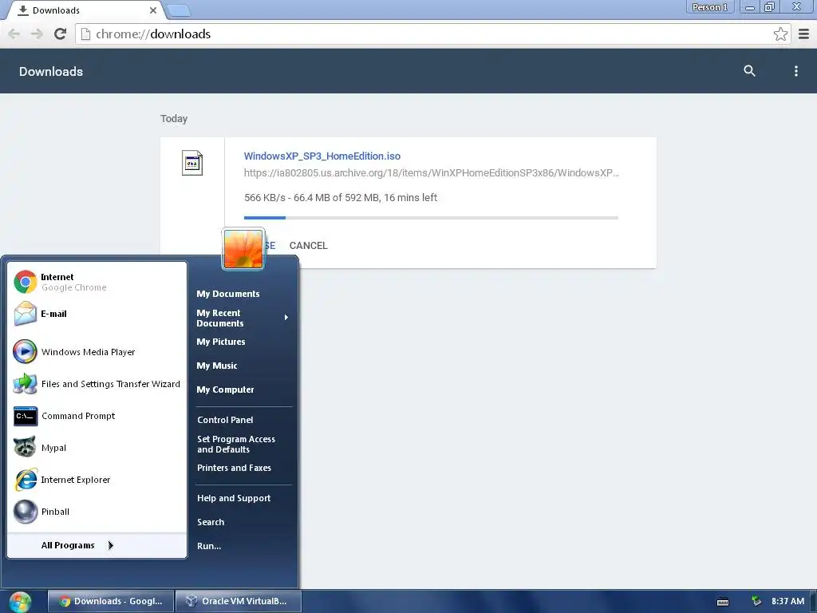Click the user account flower picture
817x613 pixels.
243,249
